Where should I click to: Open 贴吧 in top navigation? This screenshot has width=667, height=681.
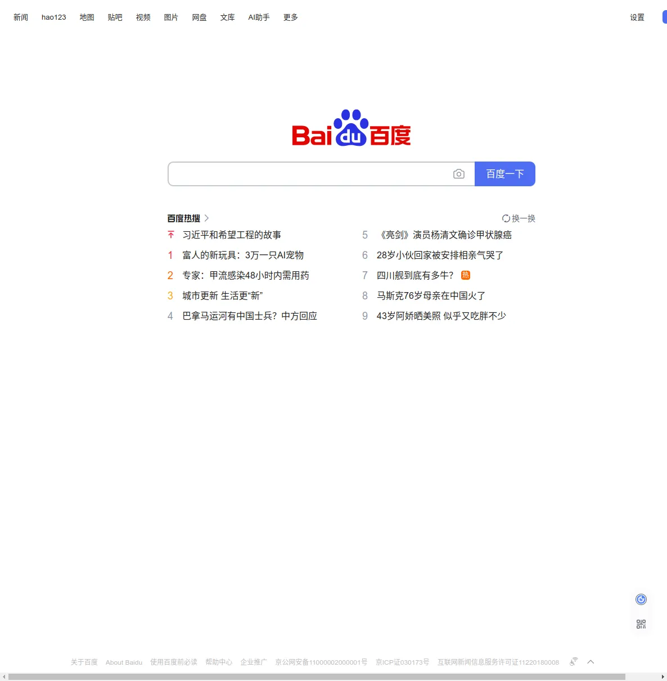115,17
